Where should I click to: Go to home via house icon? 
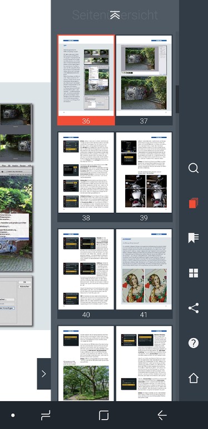pyautogui.click(x=194, y=378)
